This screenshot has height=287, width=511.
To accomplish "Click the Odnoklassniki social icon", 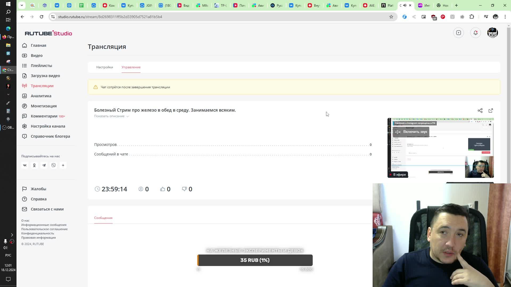I will point(34,165).
